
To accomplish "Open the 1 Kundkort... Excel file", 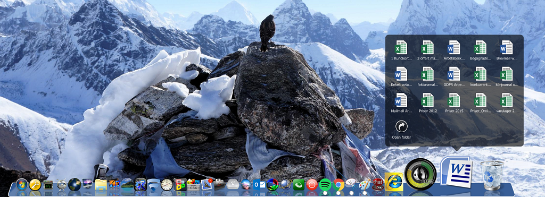I will pyautogui.click(x=401, y=50).
